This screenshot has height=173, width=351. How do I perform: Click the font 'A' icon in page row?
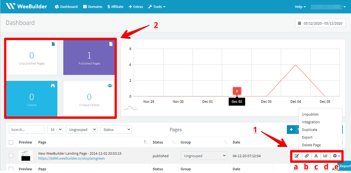click(316, 156)
